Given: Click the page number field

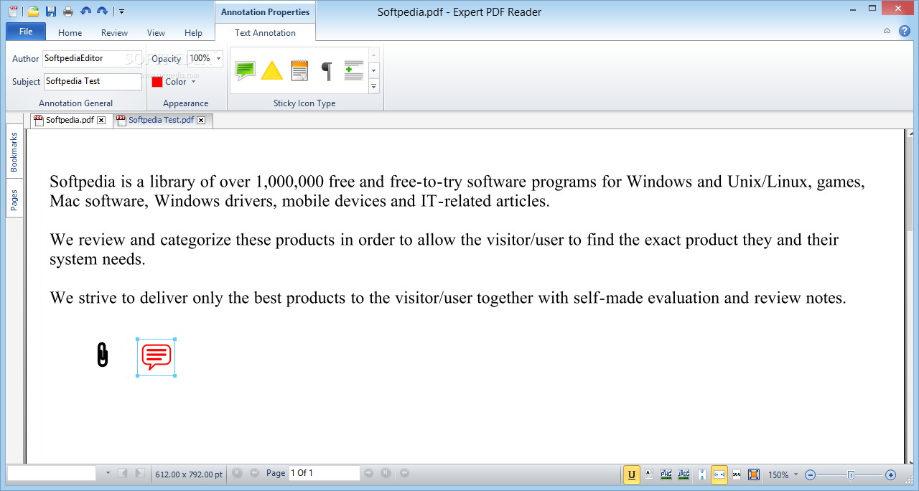Looking at the screenshot, I should click(x=324, y=473).
